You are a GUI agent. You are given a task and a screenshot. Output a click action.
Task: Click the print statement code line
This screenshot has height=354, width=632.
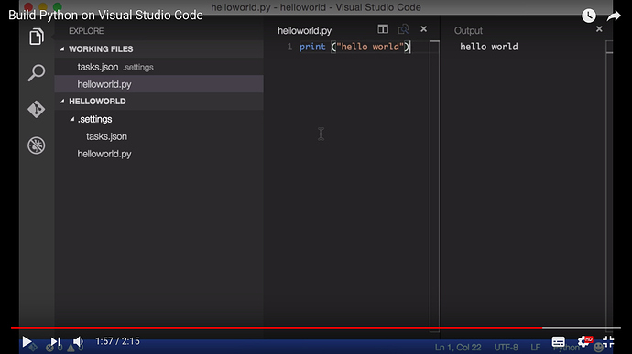point(354,47)
